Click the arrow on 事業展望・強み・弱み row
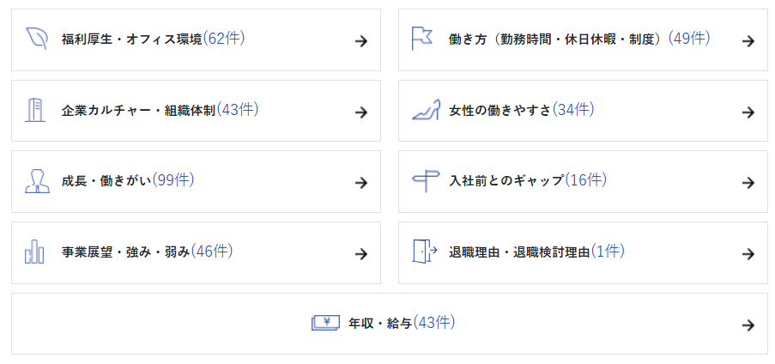The width and height of the screenshot is (775, 364). click(361, 253)
